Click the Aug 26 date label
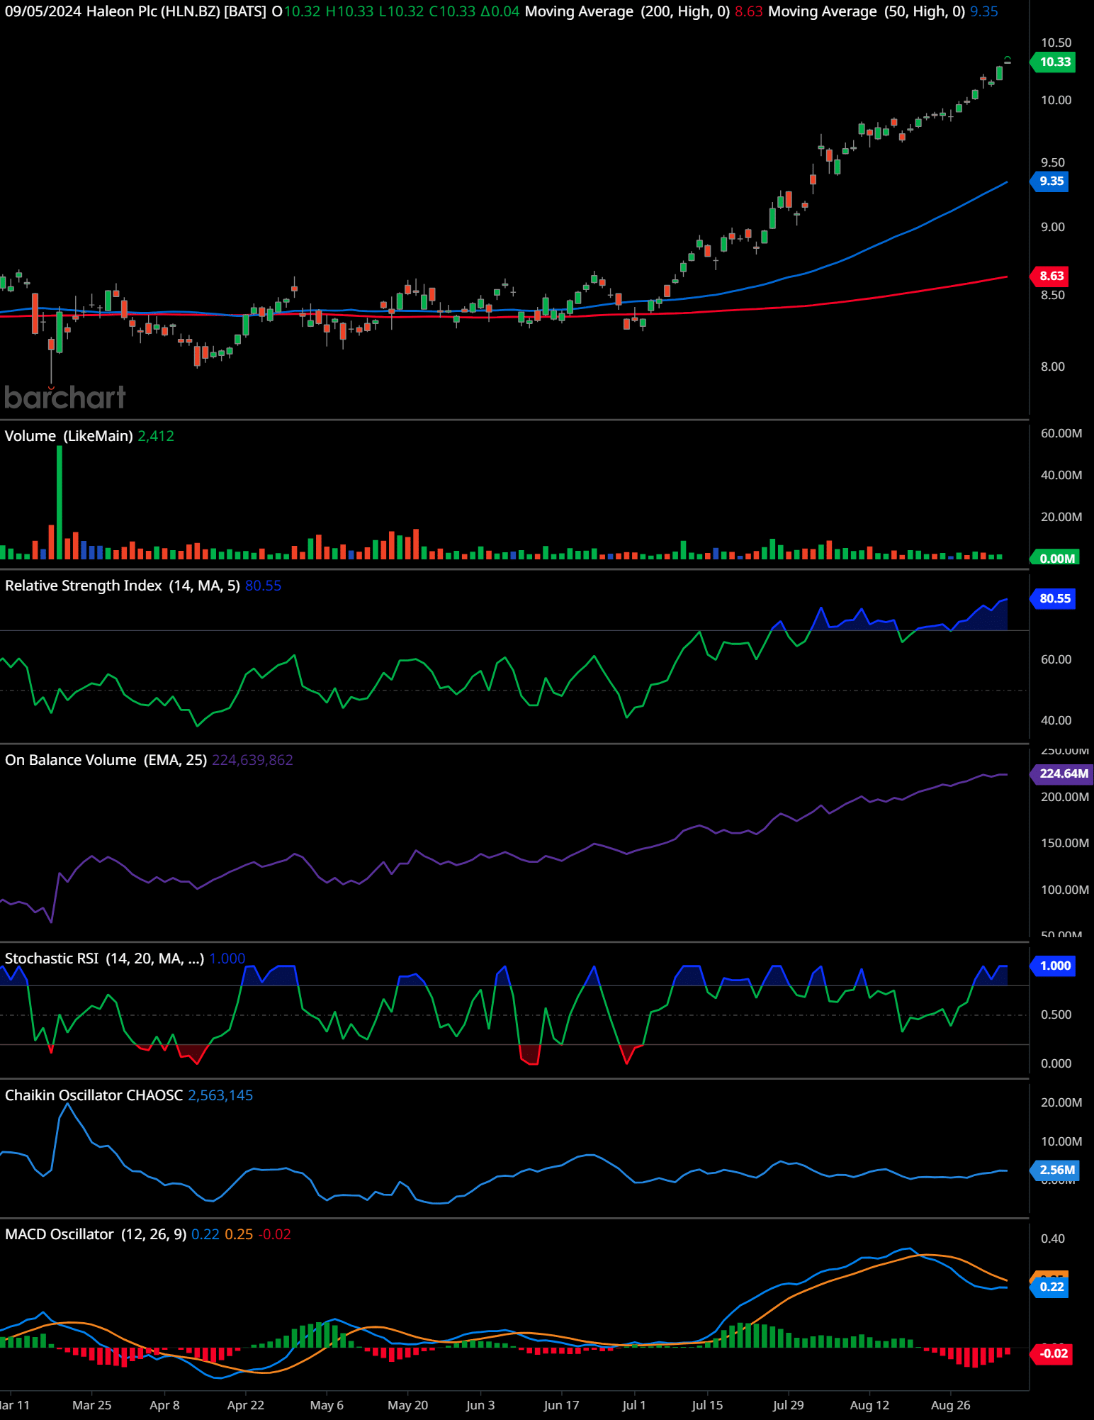This screenshot has width=1094, height=1420. 950,1405
